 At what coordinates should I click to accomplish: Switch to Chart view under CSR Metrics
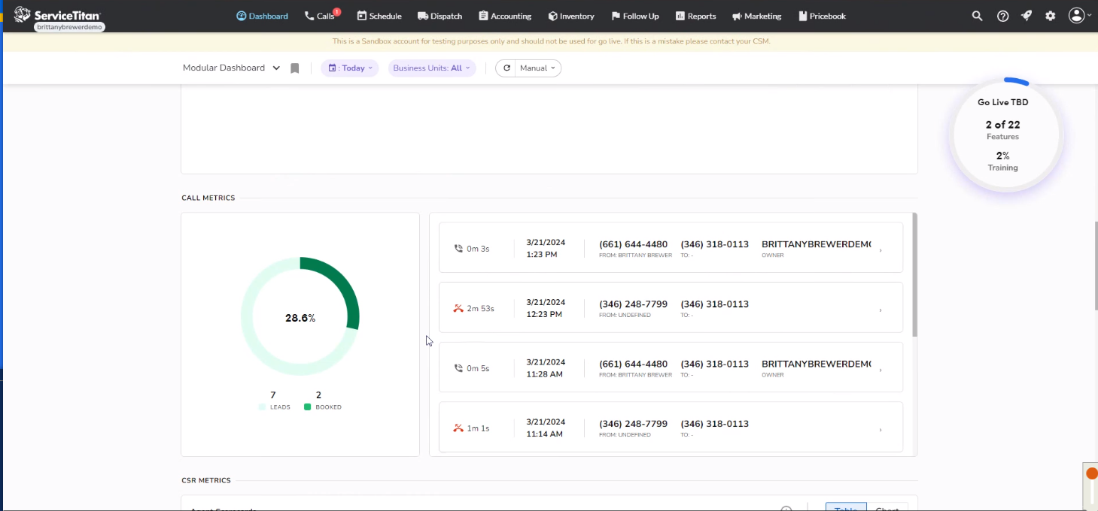[x=887, y=508]
